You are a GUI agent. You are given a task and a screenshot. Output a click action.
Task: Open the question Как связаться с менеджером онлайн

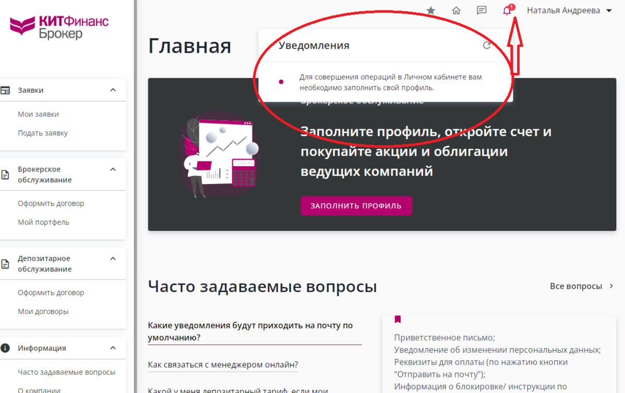pos(223,364)
